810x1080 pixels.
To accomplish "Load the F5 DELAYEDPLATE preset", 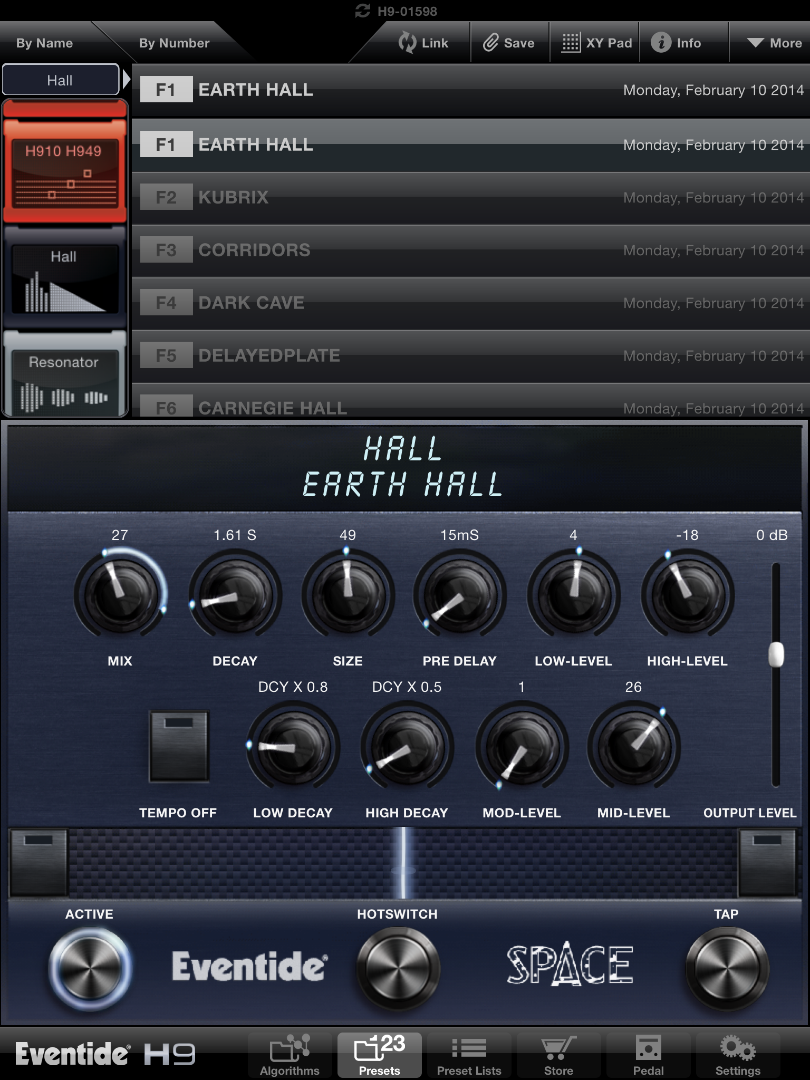I will pos(470,356).
